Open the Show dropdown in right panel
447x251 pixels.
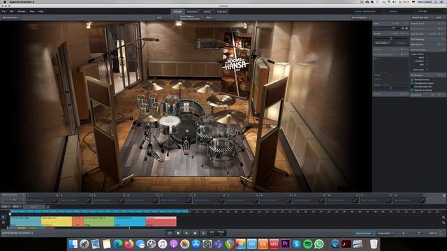[439, 17]
